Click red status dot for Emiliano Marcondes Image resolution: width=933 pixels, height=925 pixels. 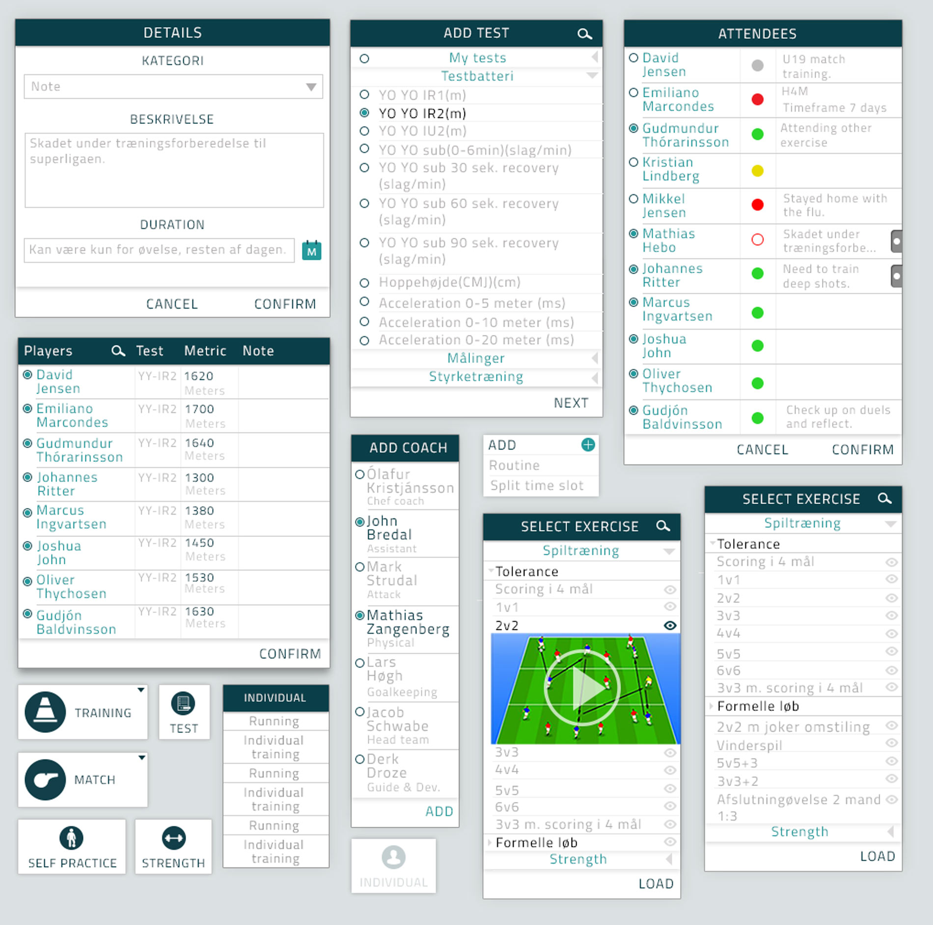coord(758,99)
